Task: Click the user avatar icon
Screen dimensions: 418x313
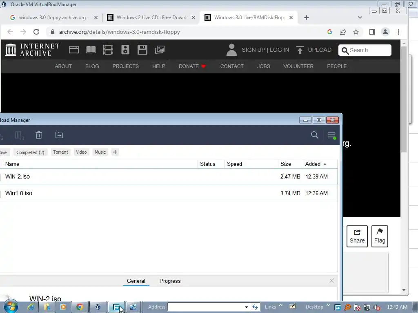Action: pyautogui.click(x=231, y=50)
